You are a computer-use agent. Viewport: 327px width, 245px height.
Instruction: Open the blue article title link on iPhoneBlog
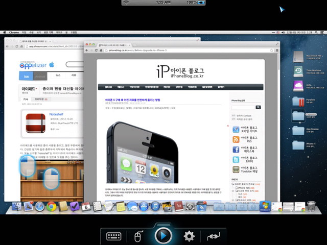(x=133, y=100)
